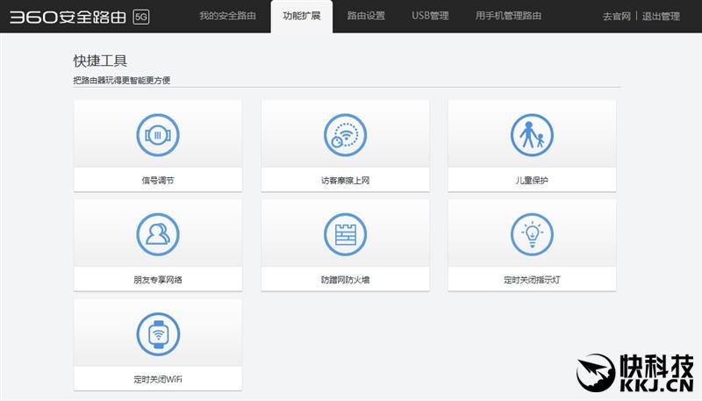Screen dimensions: 702x401
Task: Click the 快捷工具 heading text
Action: click(x=100, y=61)
